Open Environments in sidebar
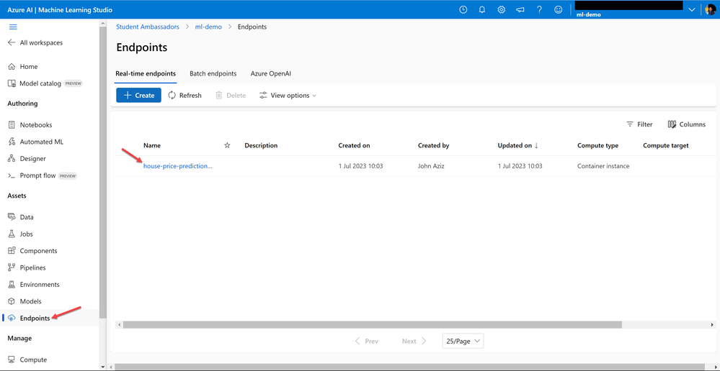This screenshot has width=720, height=371. [x=34, y=285]
